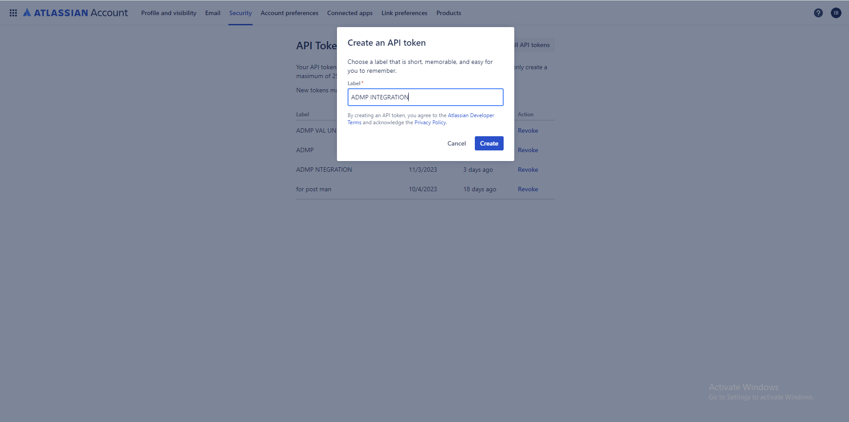View the Privacy Policy

click(x=430, y=122)
